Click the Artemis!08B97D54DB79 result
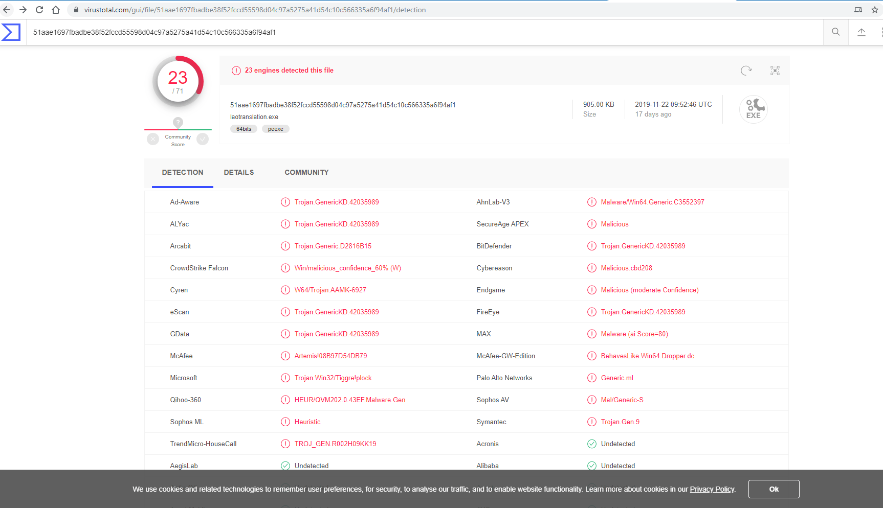The width and height of the screenshot is (883, 508). click(330, 356)
